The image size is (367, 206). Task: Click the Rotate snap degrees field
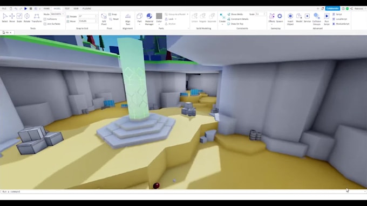pos(88,16)
